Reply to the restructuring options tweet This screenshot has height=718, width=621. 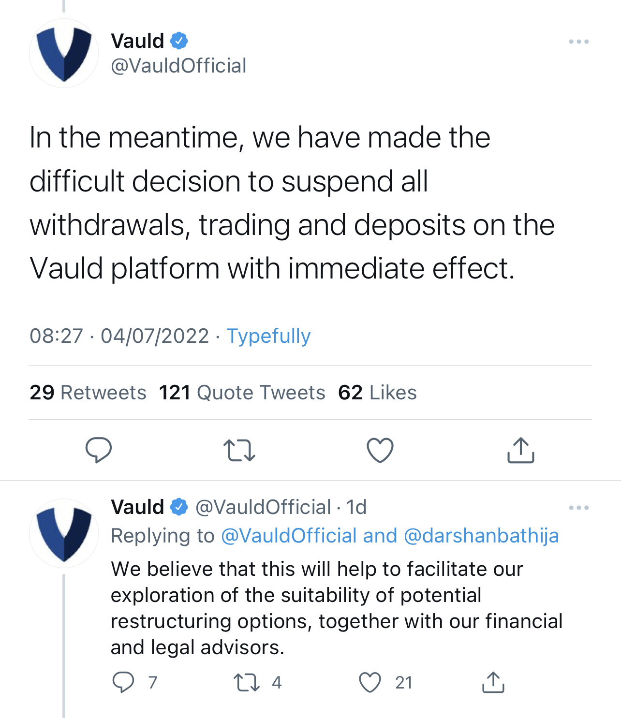[123, 682]
